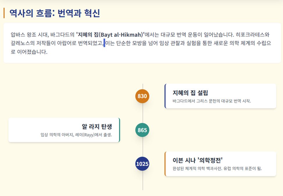Open the 지혜의 집 설립 card
Viewport: 283px width, 196px height.
[220, 96]
